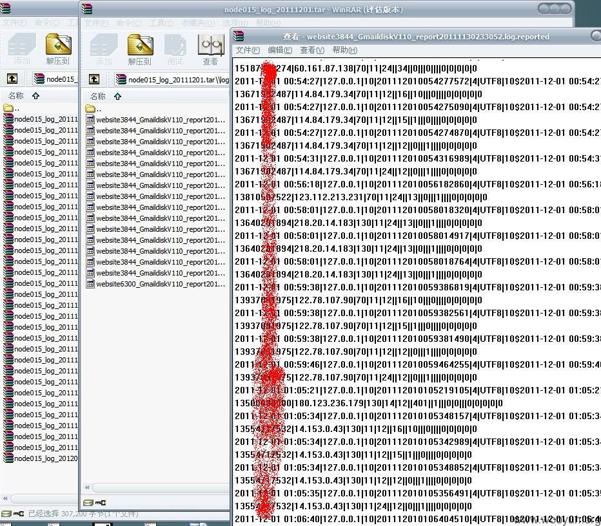Click the 查看 (View) binoculars icon in the tar window toolbar
This screenshot has height=526, width=601.
click(210, 50)
